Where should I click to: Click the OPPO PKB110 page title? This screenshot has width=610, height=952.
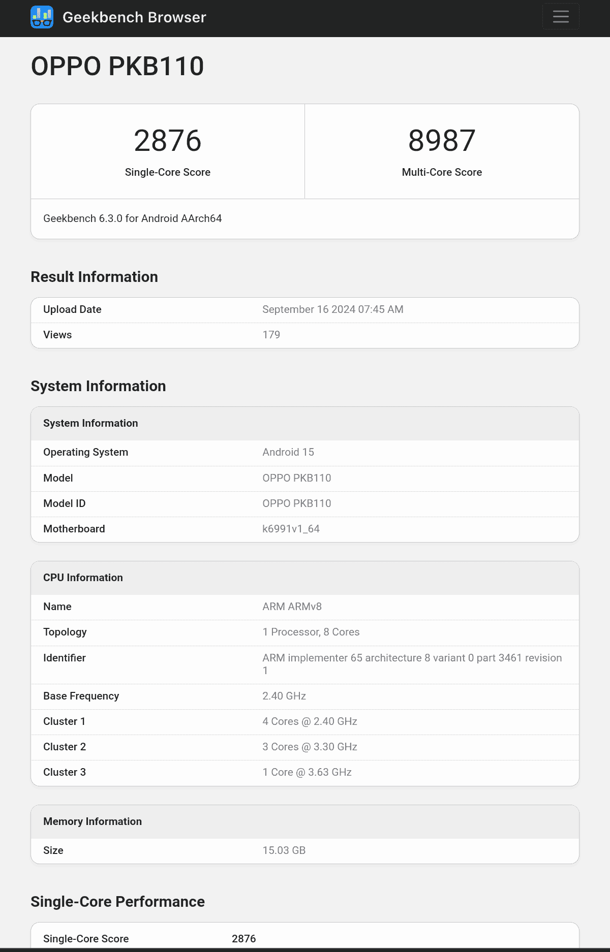(117, 67)
